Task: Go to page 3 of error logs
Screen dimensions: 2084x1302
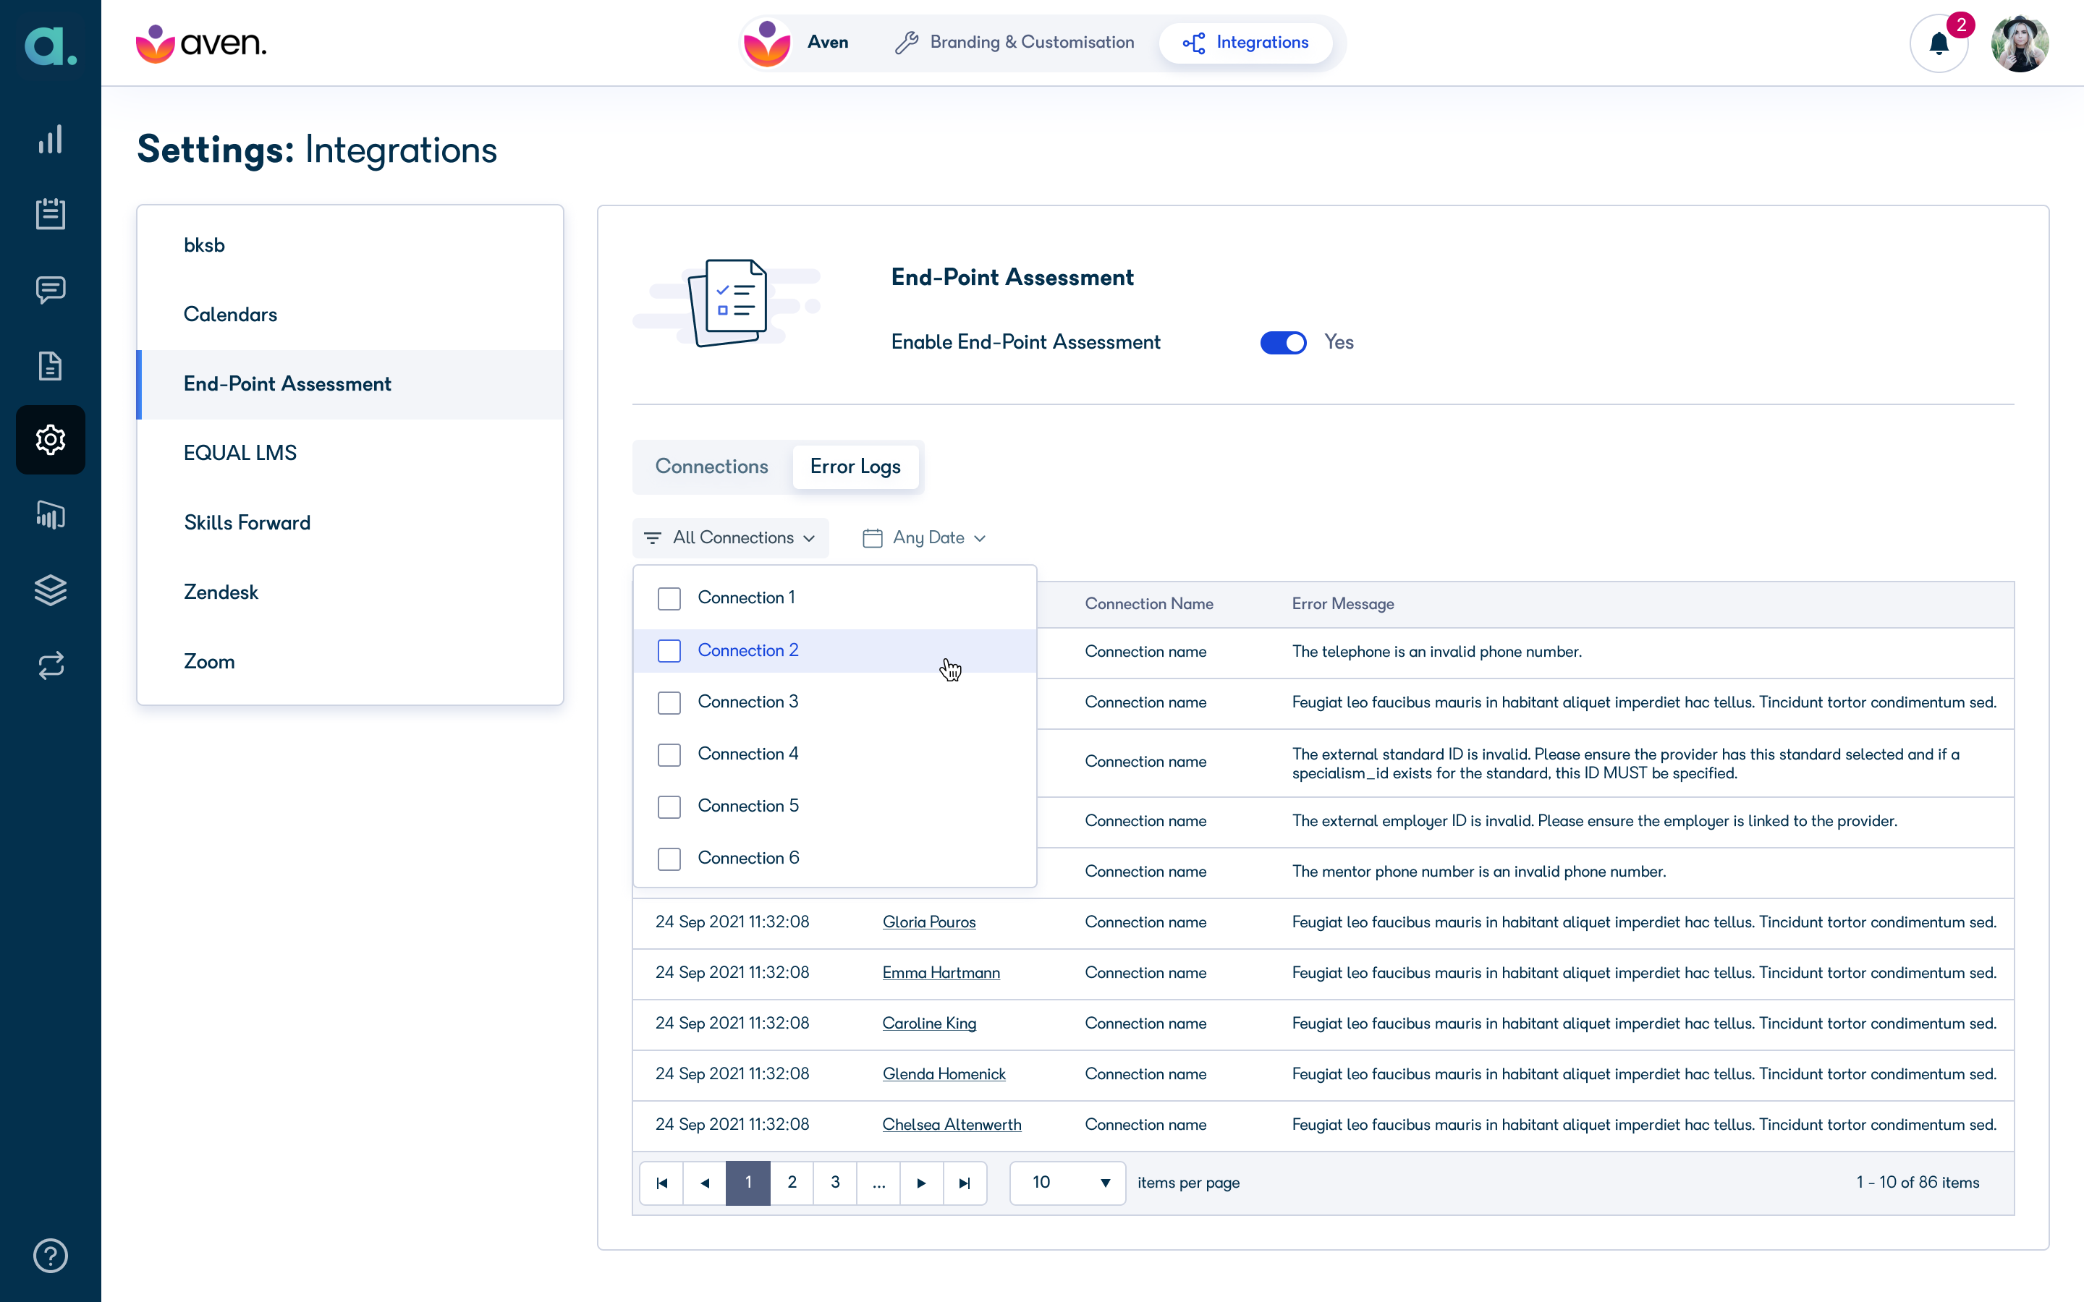Action: click(x=834, y=1183)
